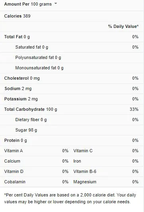Select the Total Fat 0 g row
The height and width of the screenshot is (212, 144).
pyautogui.click(x=72, y=37)
